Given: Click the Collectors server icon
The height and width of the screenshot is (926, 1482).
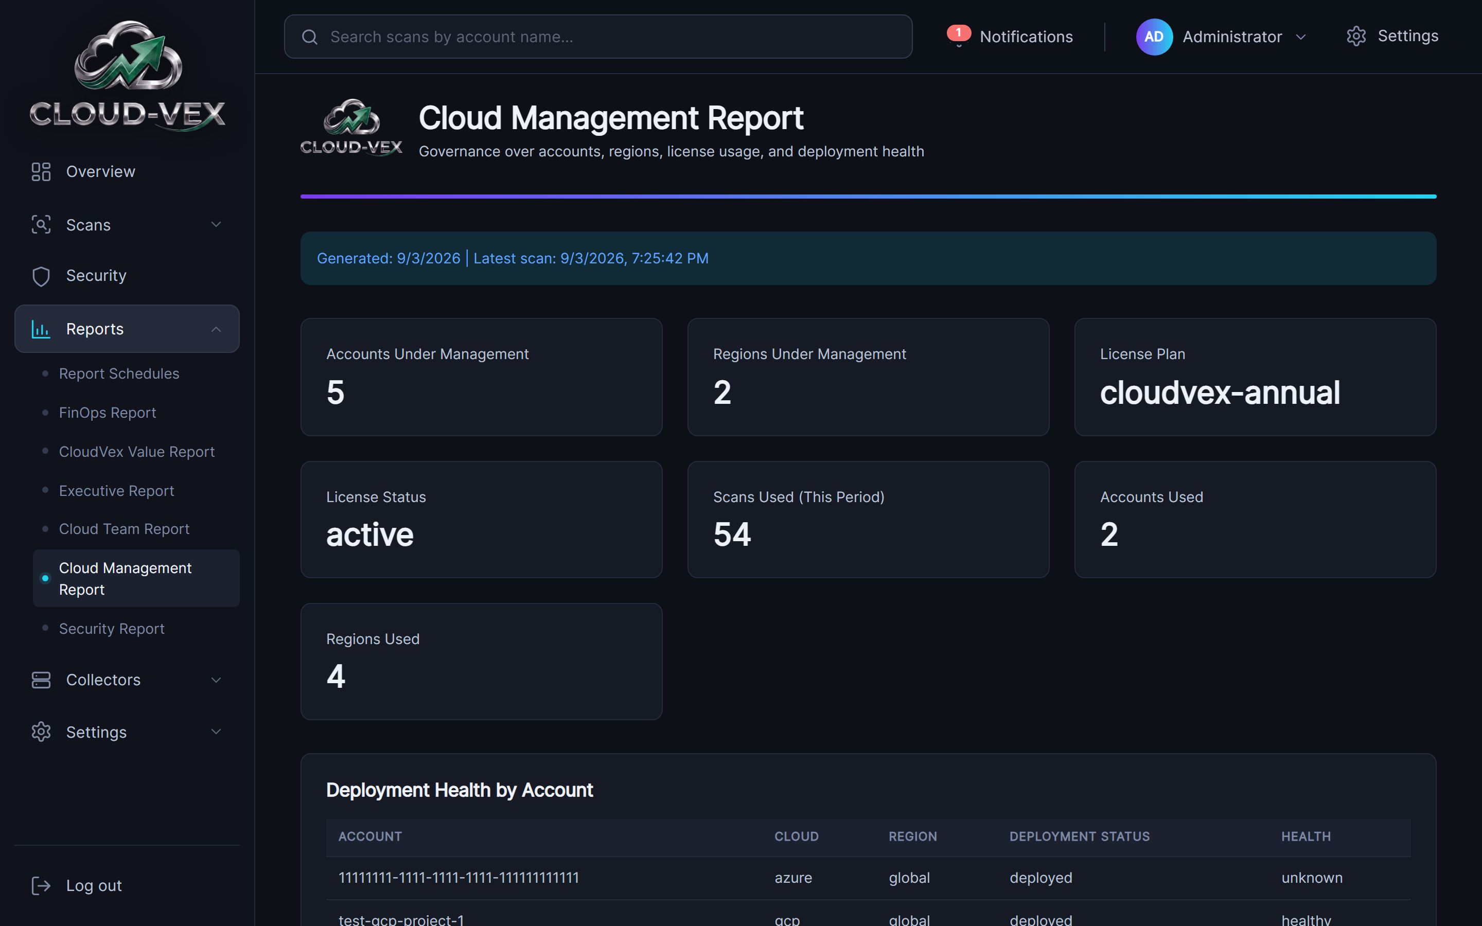Looking at the screenshot, I should [x=41, y=680].
